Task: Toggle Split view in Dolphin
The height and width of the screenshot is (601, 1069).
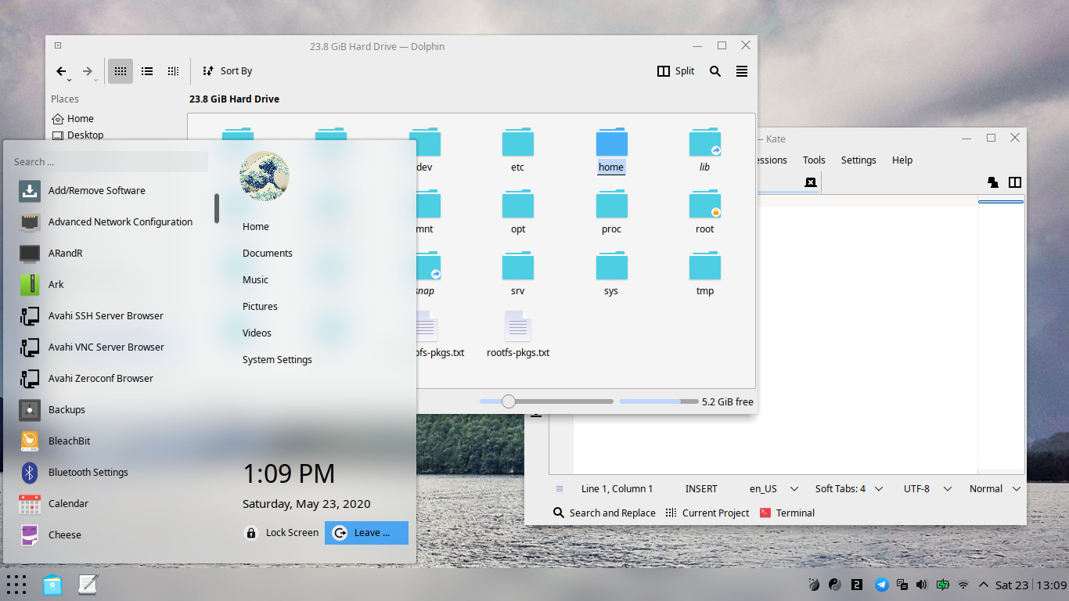Action: [x=676, y=71]
